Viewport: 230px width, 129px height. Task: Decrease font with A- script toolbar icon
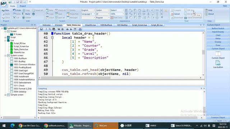tap(71, 29)
